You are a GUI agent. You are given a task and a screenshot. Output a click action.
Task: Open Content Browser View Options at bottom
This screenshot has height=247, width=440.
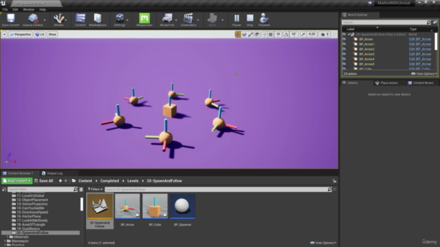(x=323, y=243)
